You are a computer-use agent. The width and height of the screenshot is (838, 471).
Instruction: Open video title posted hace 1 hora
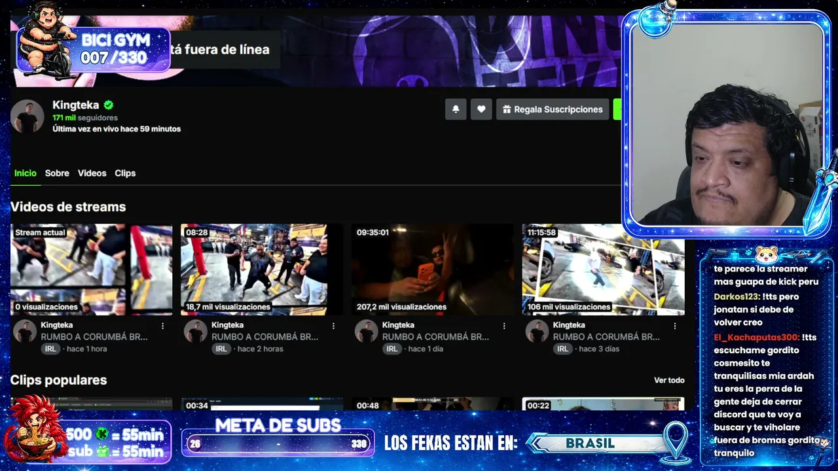(x=94, y=337)
